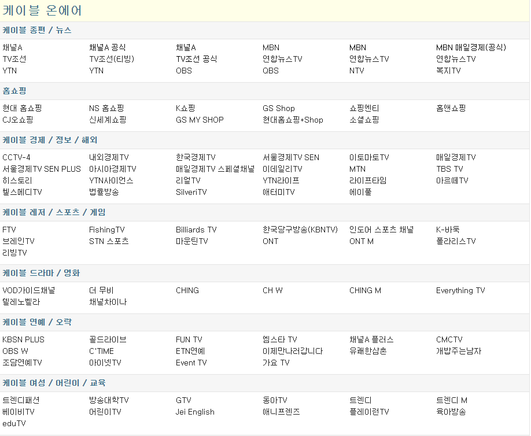The width and height of the screenshot is (531, 436).
Task: Select 서울경제TV SEN PLUS channel
Action: 42,169
